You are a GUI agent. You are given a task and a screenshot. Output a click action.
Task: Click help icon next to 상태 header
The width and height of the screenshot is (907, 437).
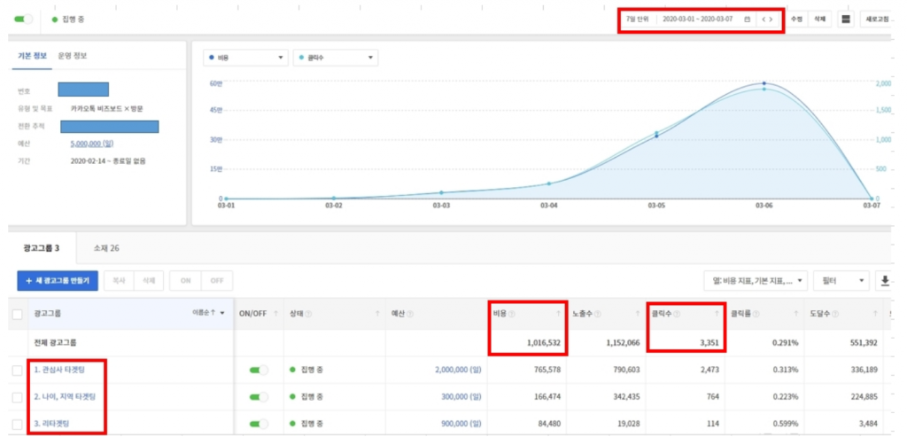pyautogui.click(x=308, y=314)
